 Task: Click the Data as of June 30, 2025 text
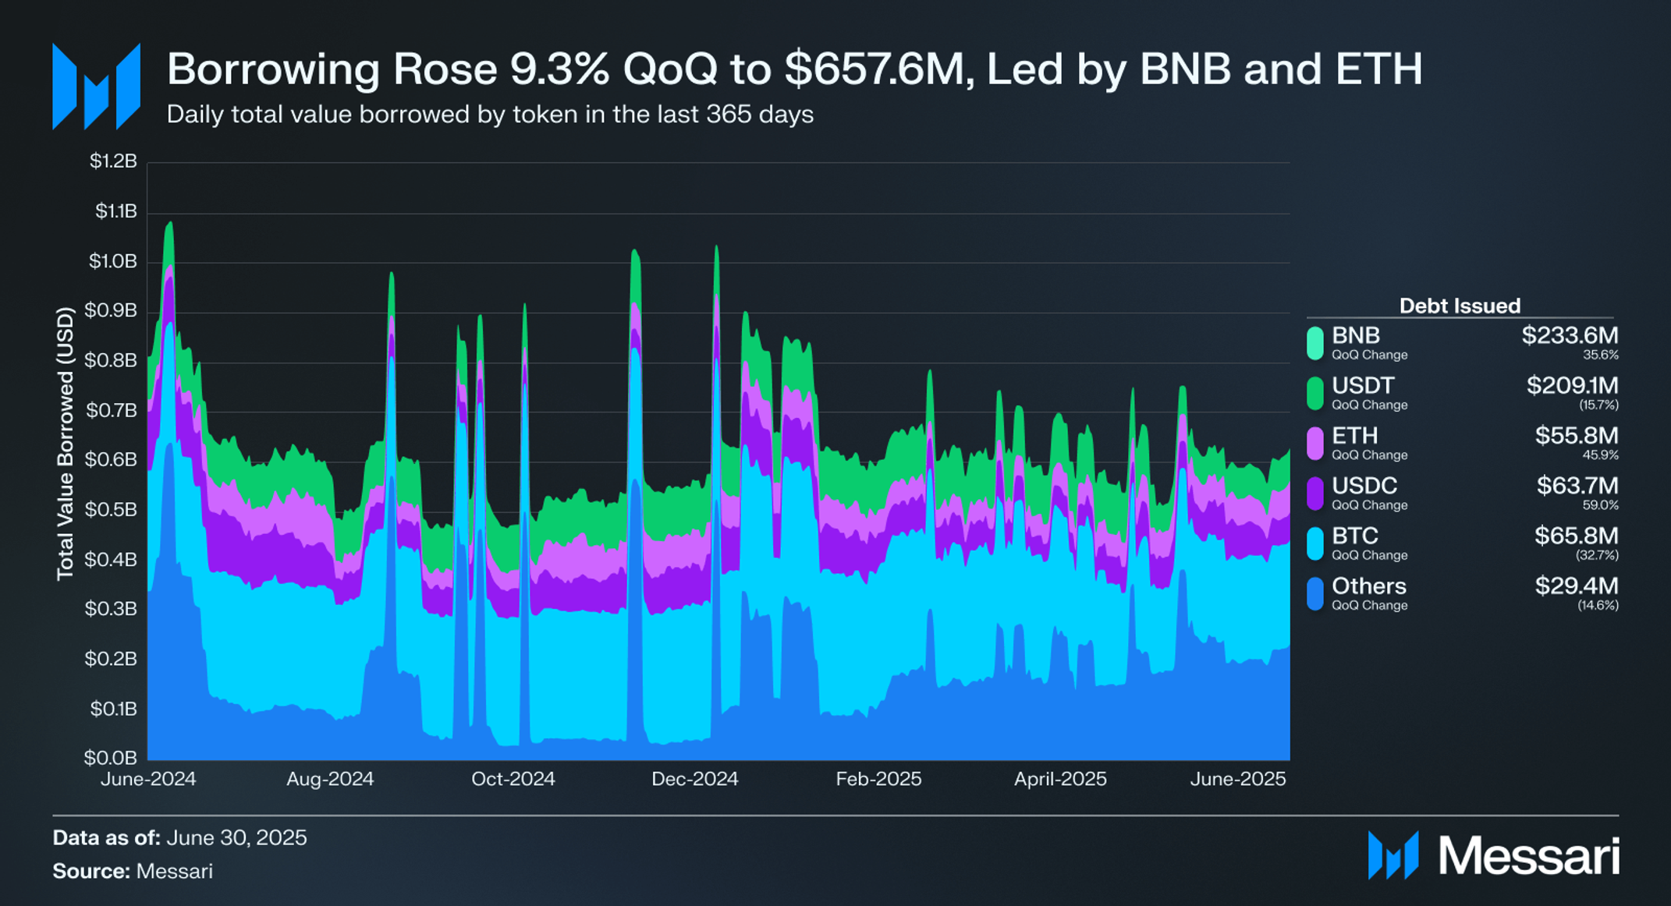(179, 837)
